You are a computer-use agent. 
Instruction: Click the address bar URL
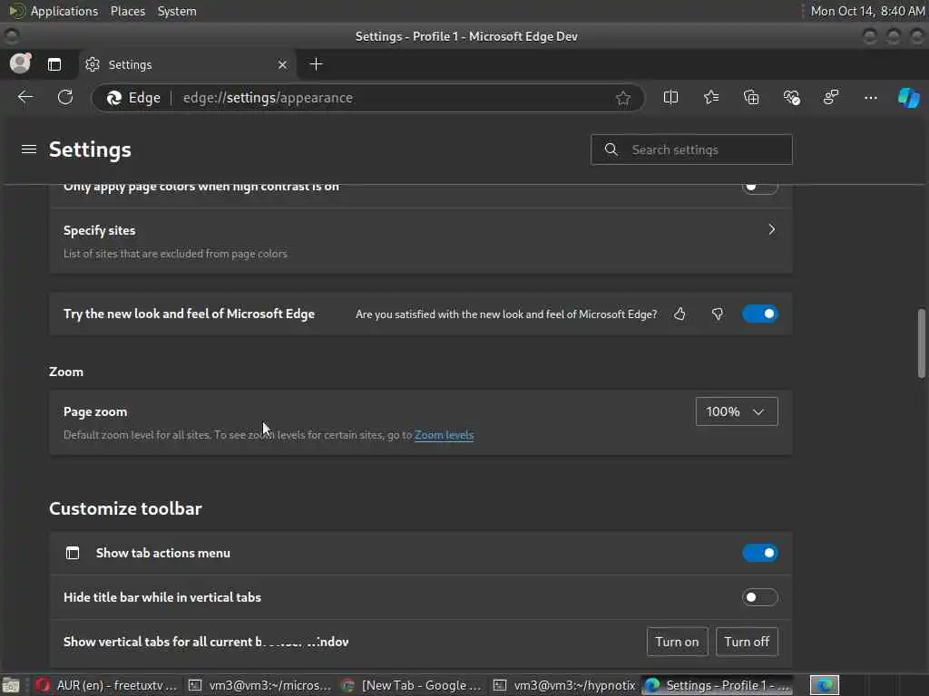click(268, 98)
